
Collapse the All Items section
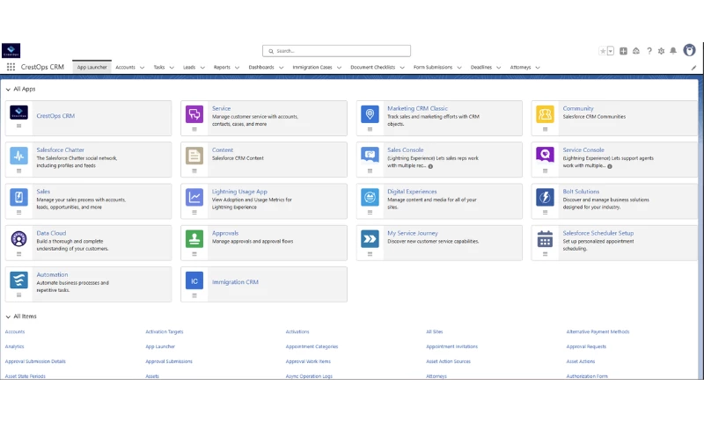(8, 316)
